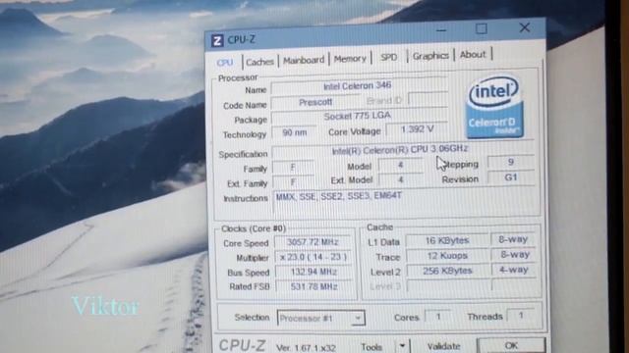Close the CPU-Z window
The height and width of the screenshot is (353, 629).
524,27
